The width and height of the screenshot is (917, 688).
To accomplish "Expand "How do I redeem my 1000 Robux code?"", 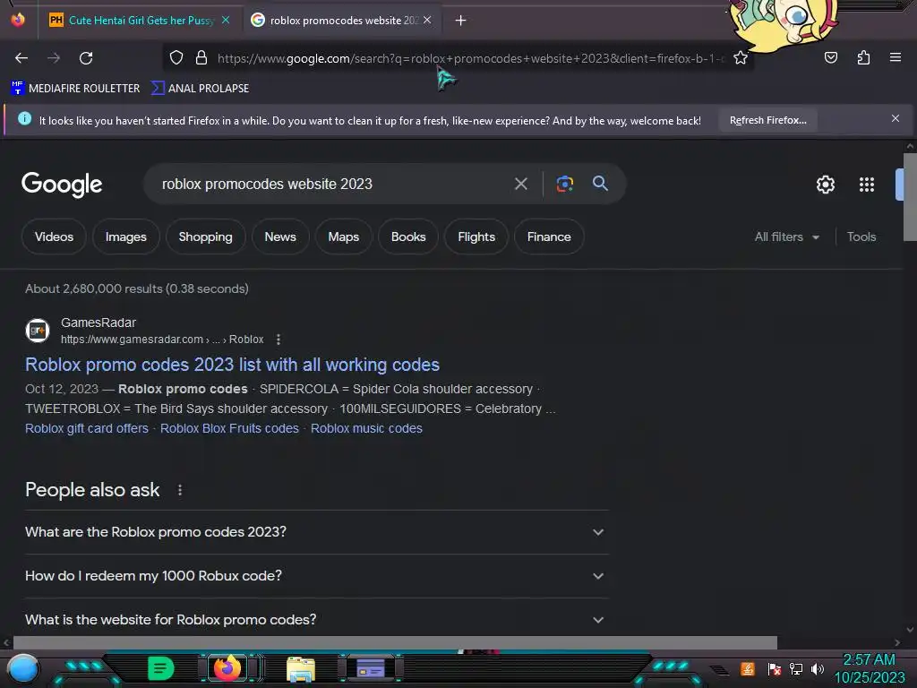I will click(x=316, y=576).
